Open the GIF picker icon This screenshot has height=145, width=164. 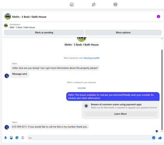tap(23, 138)
